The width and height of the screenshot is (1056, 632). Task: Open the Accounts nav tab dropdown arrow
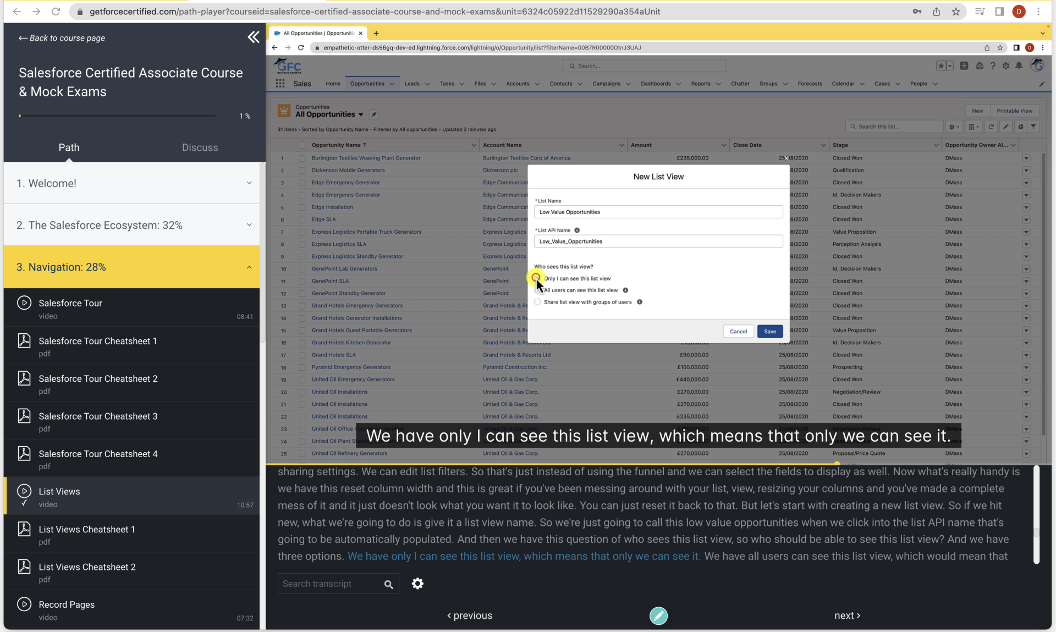[537, 84]
